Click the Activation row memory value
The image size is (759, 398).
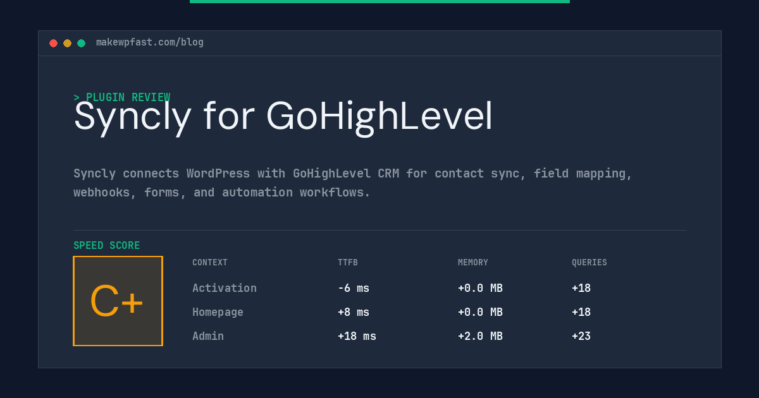480,288
